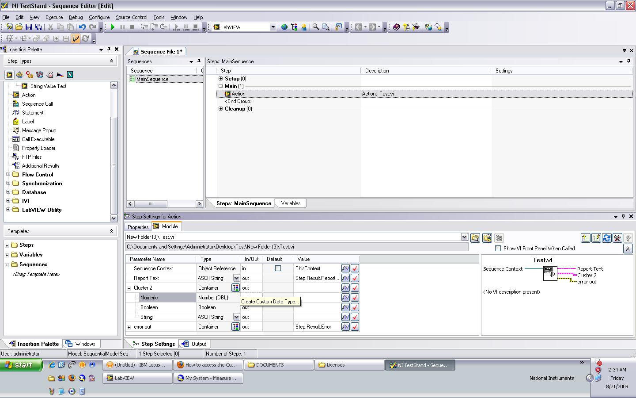This screenshot has width=636, height=398.
Task: Click the Create Custom Data Type button
Action: pos(236,287)
